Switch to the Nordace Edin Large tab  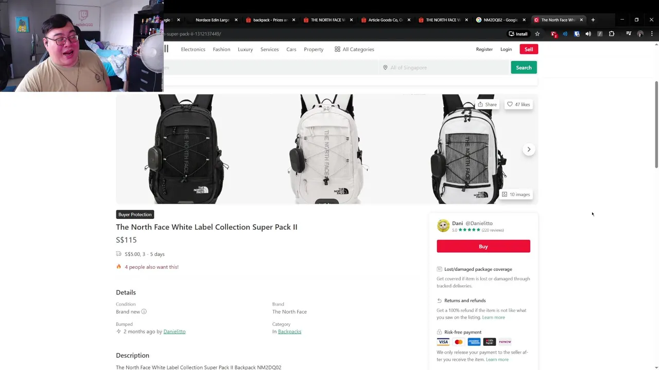(x=212, y=20)
